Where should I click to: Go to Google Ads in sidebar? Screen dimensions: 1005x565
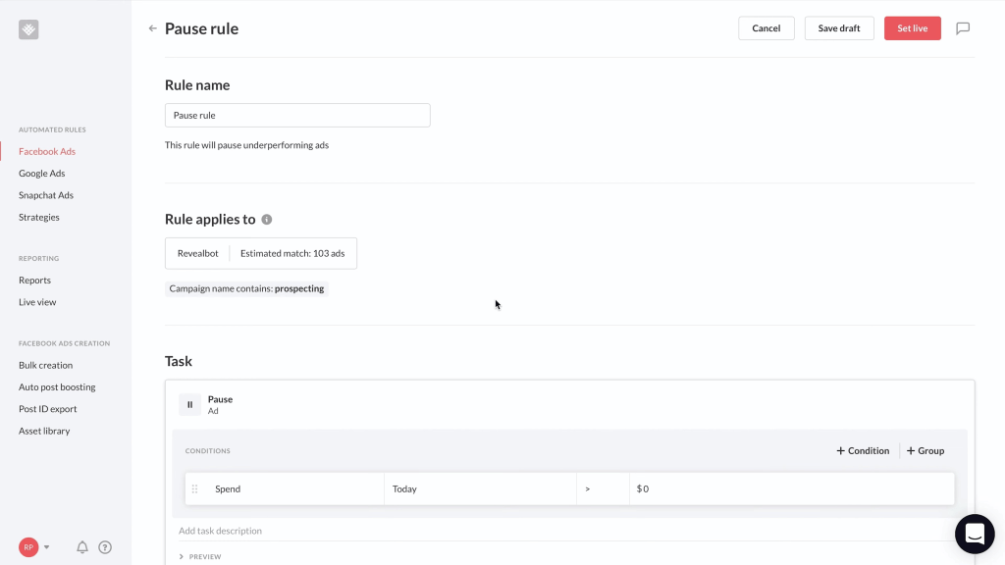(41, 174)
